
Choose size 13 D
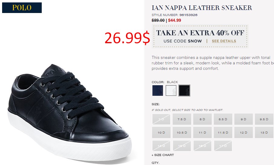point(264,133)
